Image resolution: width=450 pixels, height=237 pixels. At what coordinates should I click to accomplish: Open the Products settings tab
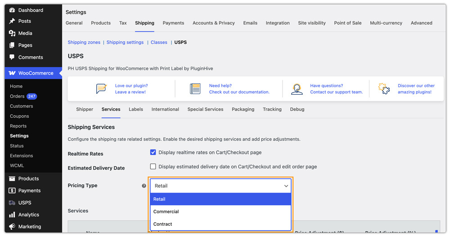(x=101, y=23)
